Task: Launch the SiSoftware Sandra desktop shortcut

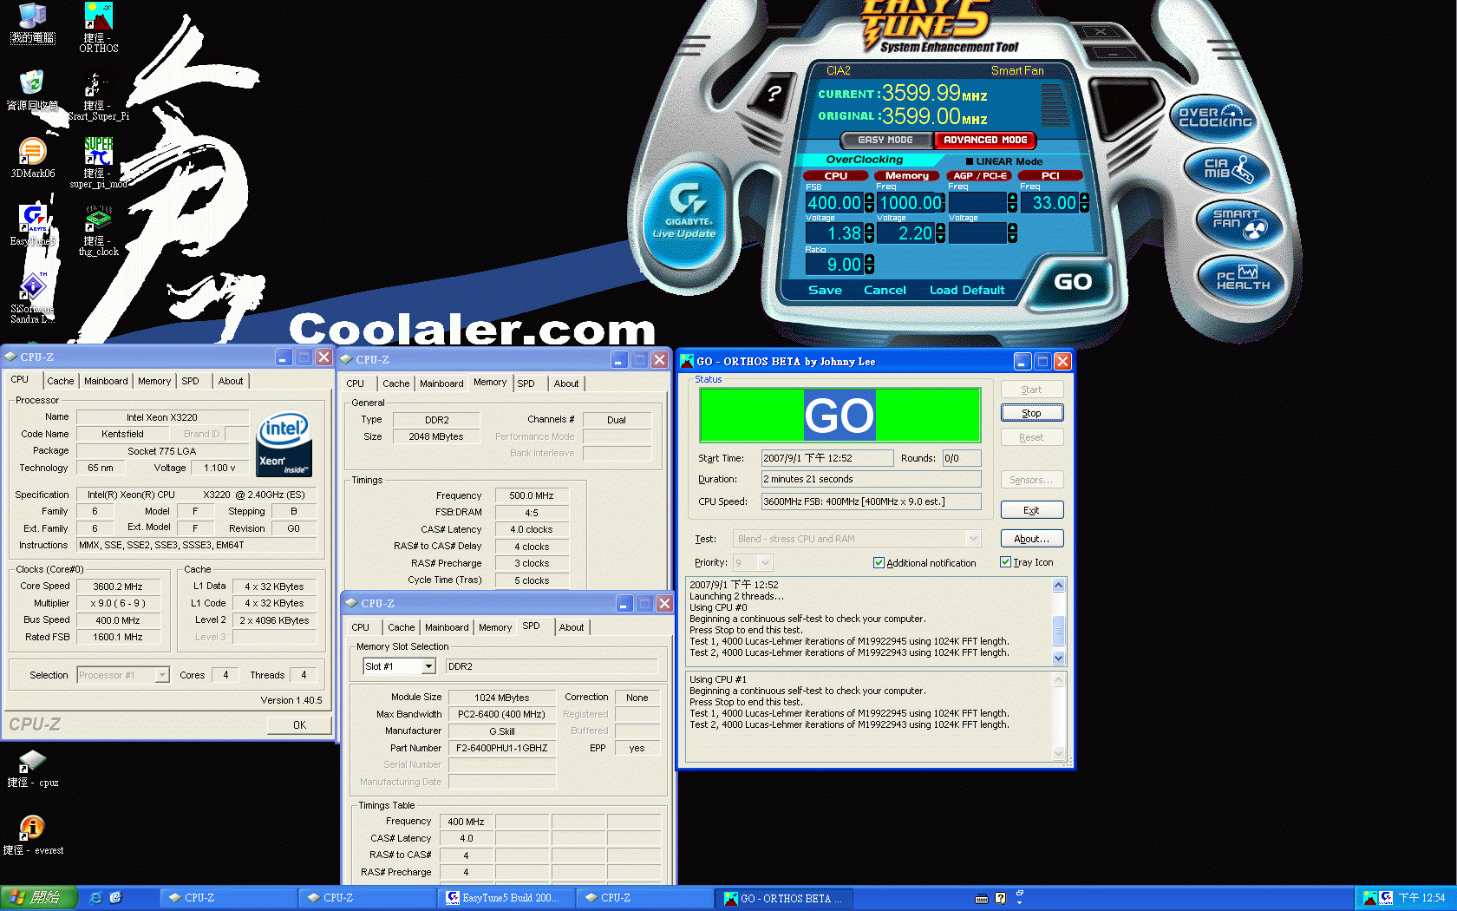Action: [33, 298]
